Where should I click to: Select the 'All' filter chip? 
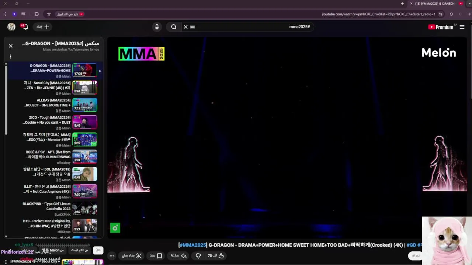pos(98,250)
